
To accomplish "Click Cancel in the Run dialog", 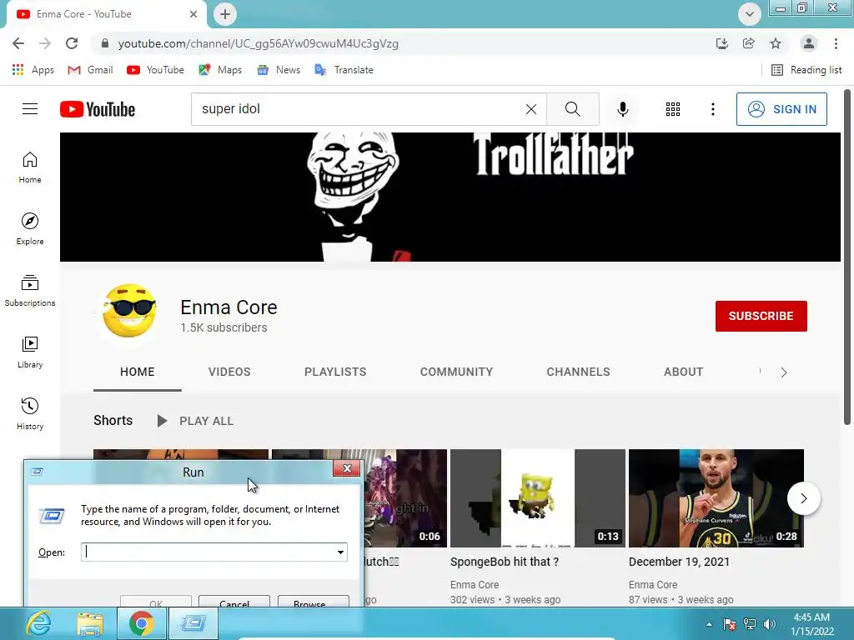I will 234,602.
